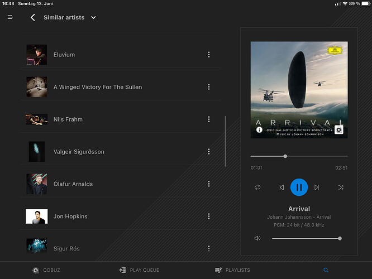Click the volume slider
372x279 pixels.
coord(306,238)
